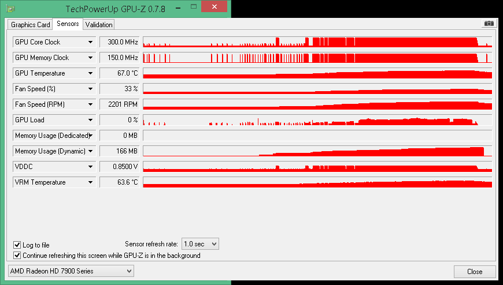Open the GPU-Z title bar app icon menu

10,9
